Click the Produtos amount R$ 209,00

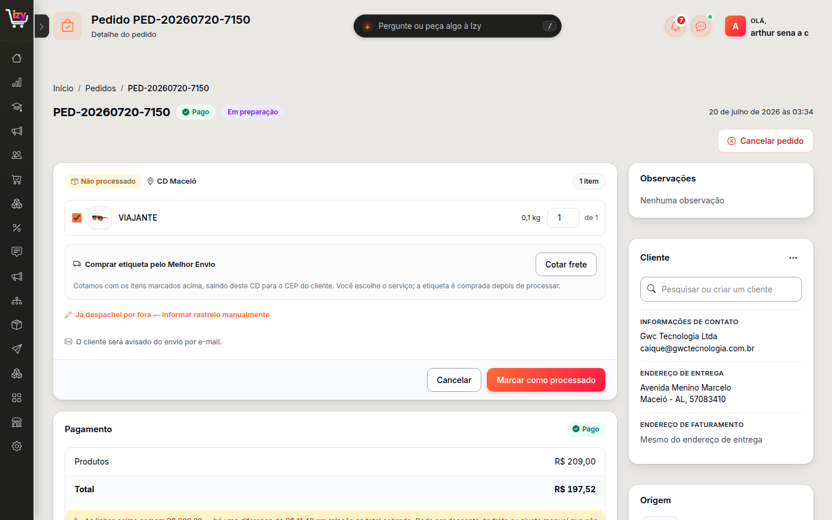pos(575,462)
